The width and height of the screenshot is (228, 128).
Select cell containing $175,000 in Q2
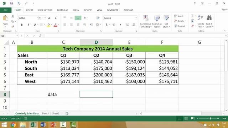coord(96,68)
